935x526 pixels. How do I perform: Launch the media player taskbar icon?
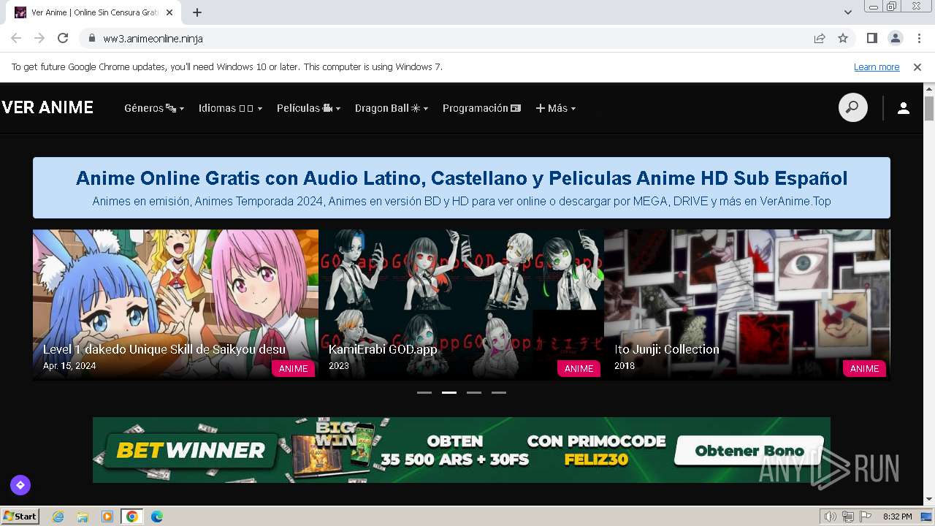coord(107,517)
